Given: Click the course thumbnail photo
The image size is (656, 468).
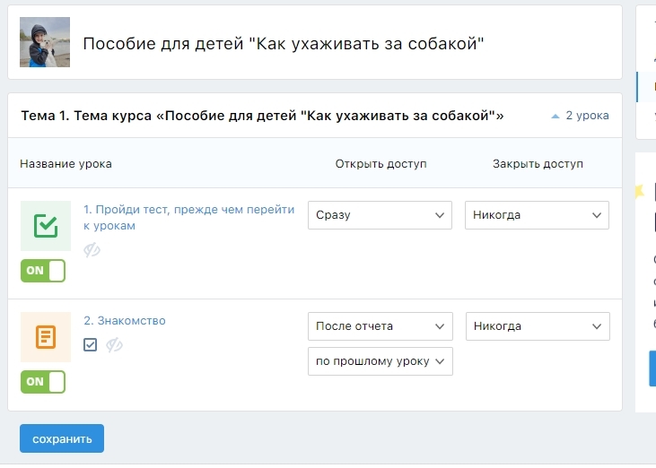Looking at the screenshot, I should click(45, 42).
